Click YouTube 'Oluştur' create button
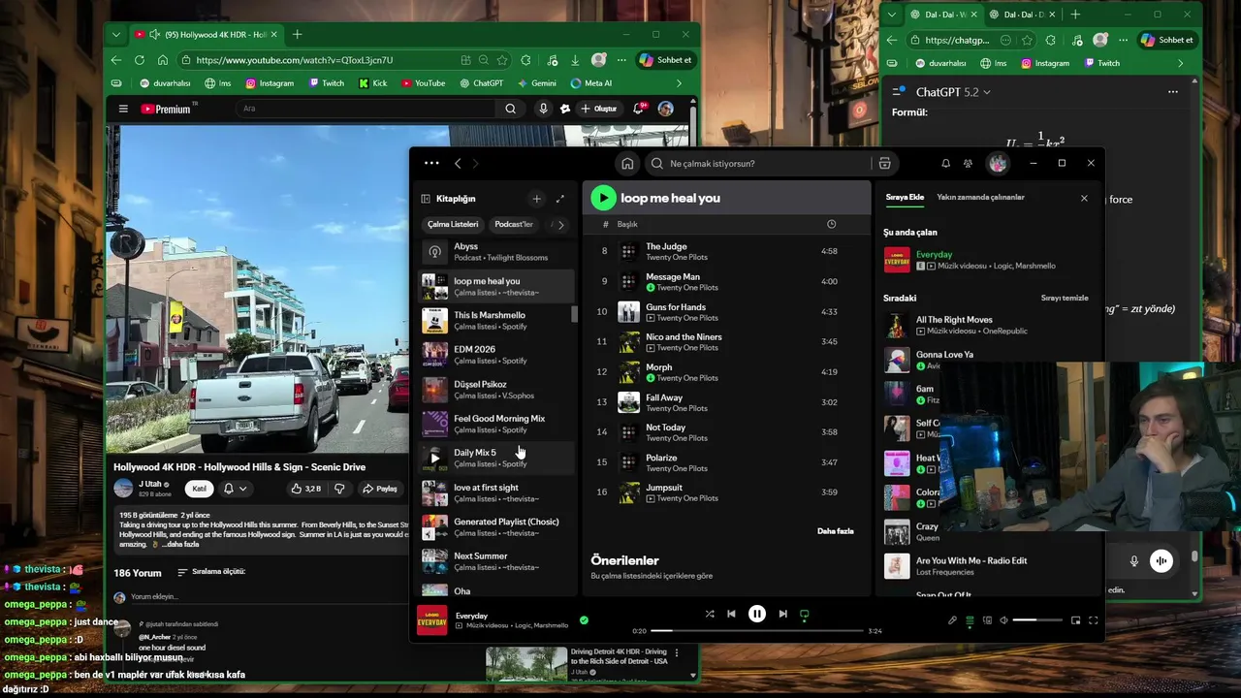 tap(599, 109)
